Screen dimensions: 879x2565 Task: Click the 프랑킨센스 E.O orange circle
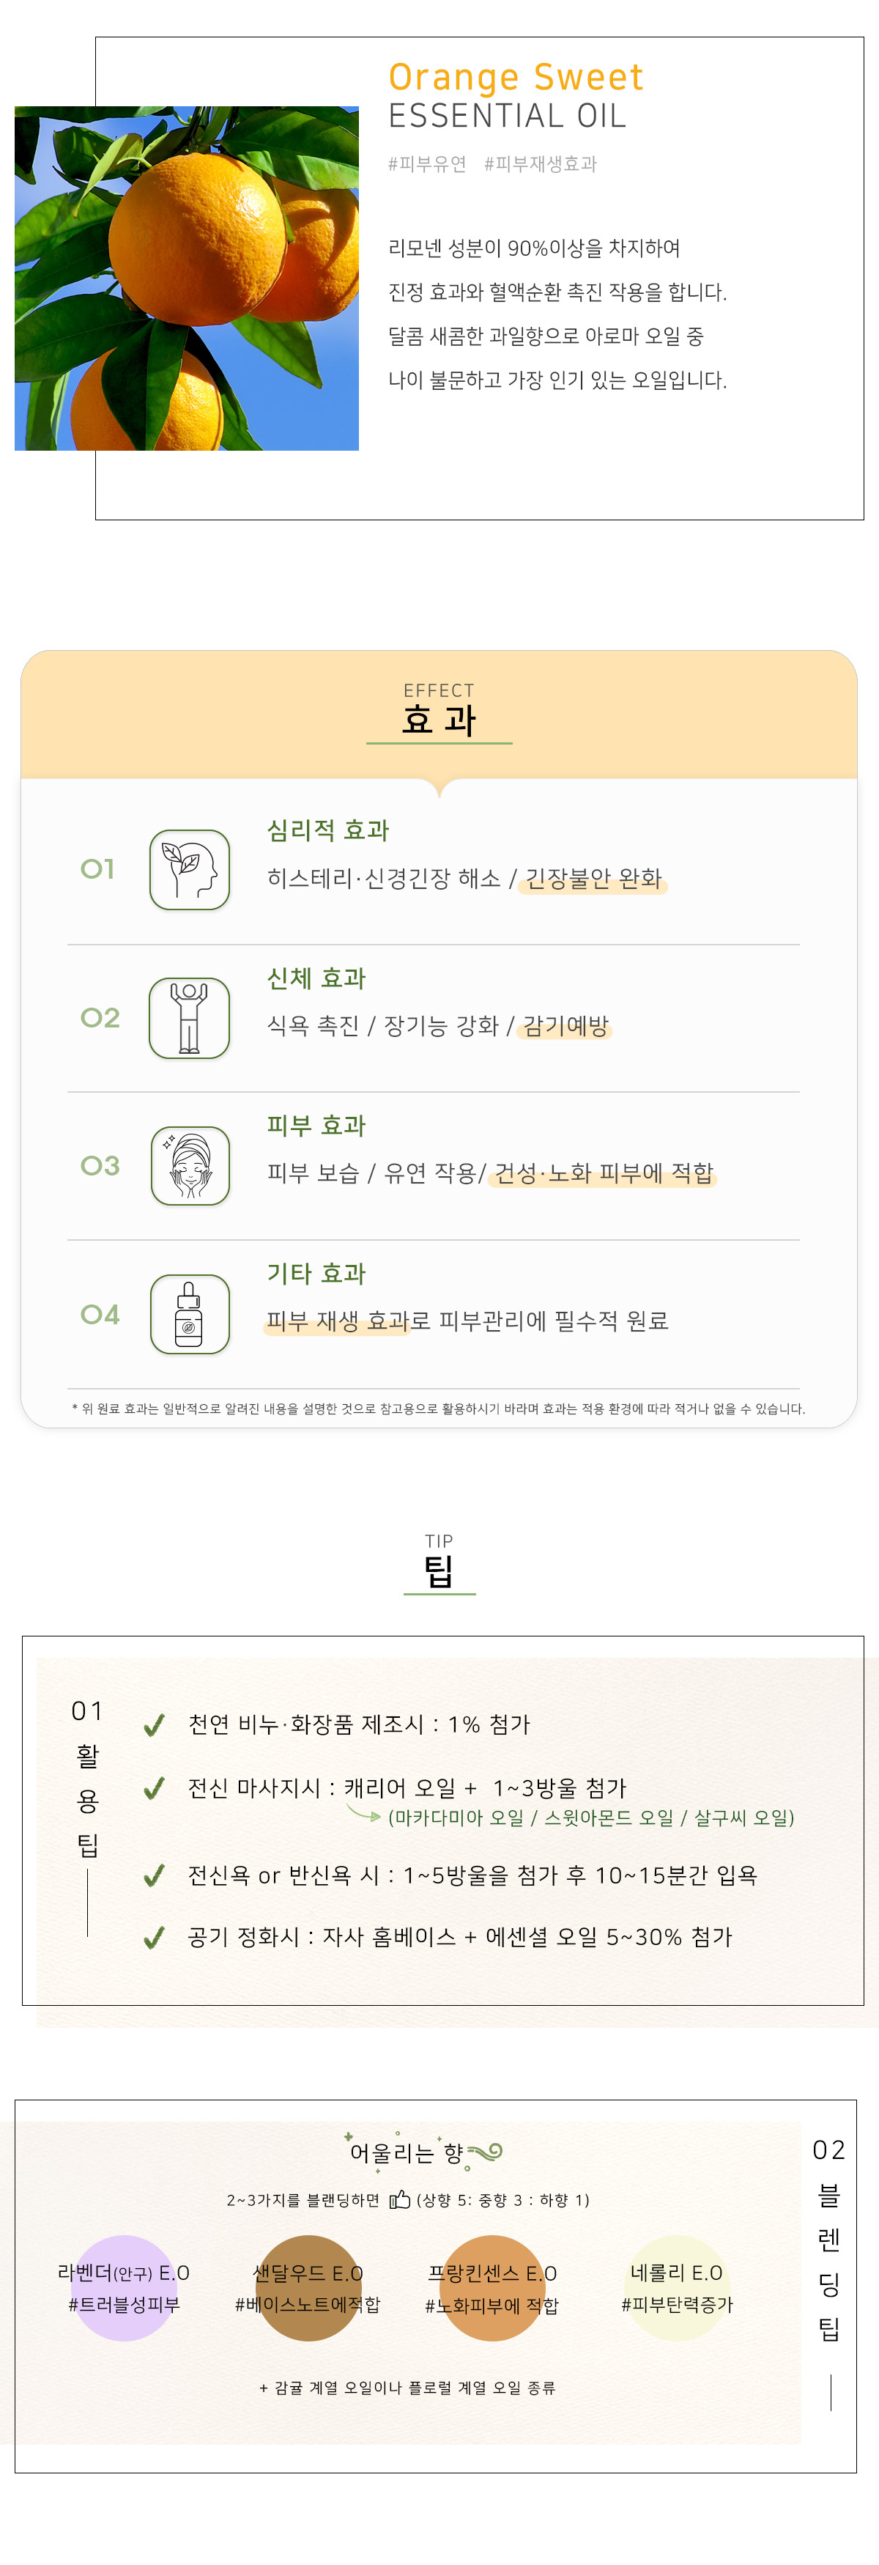point(492,2288)
